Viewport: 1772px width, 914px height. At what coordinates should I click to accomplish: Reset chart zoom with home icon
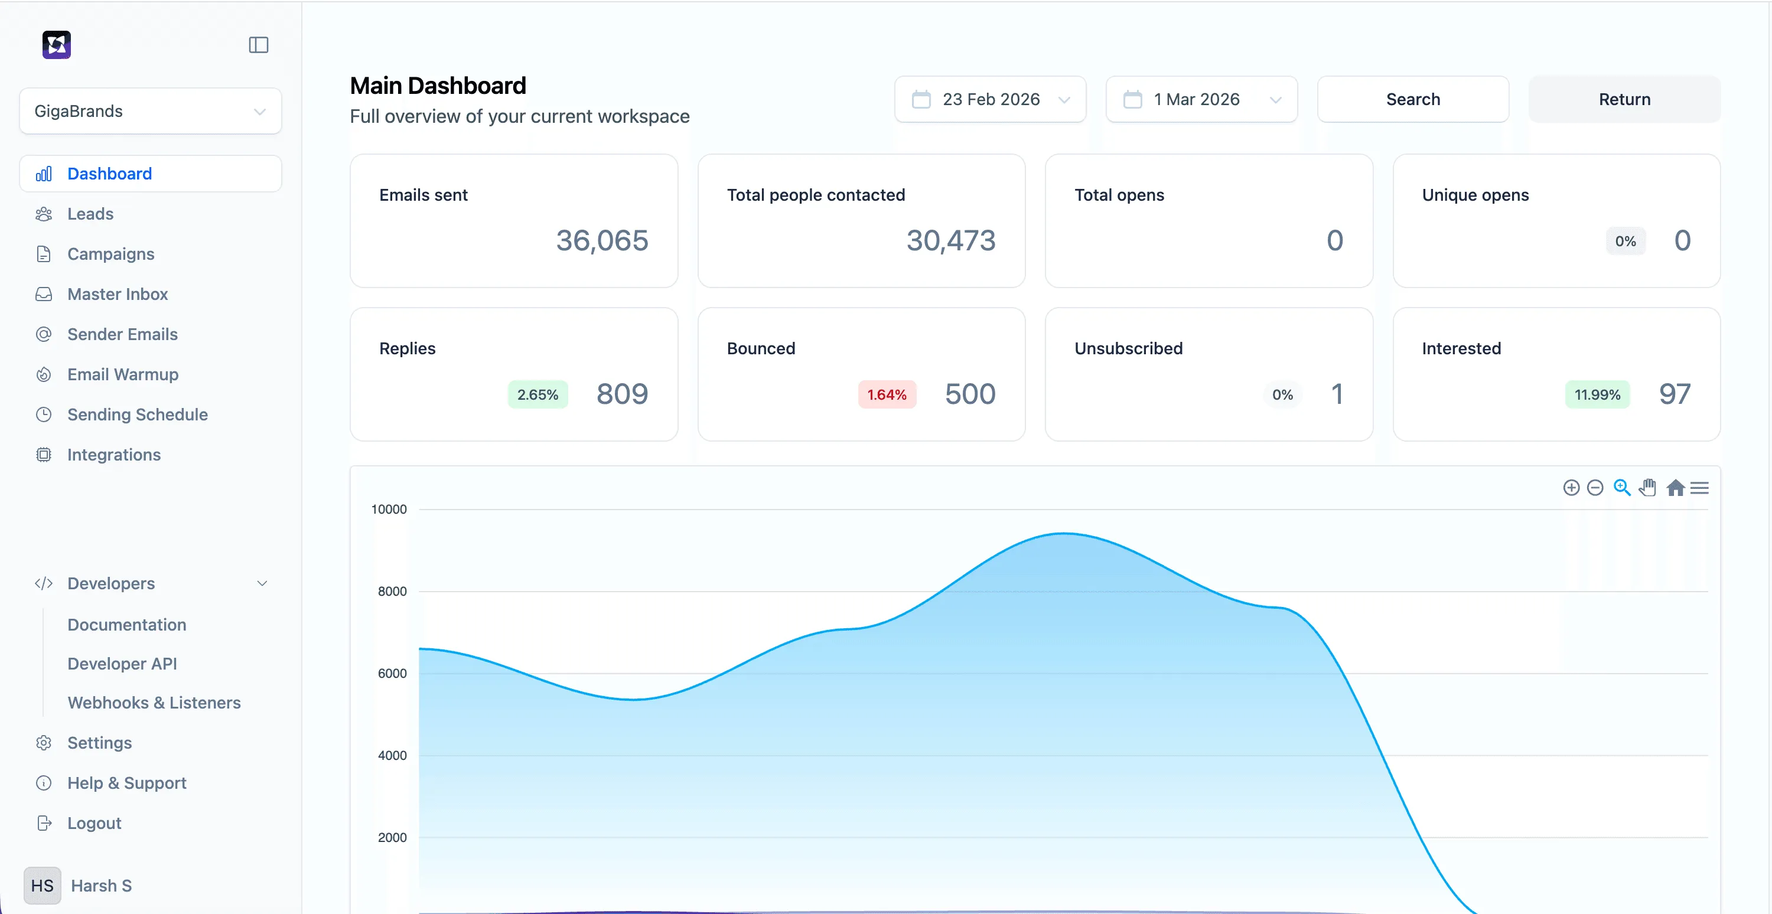1675,488
